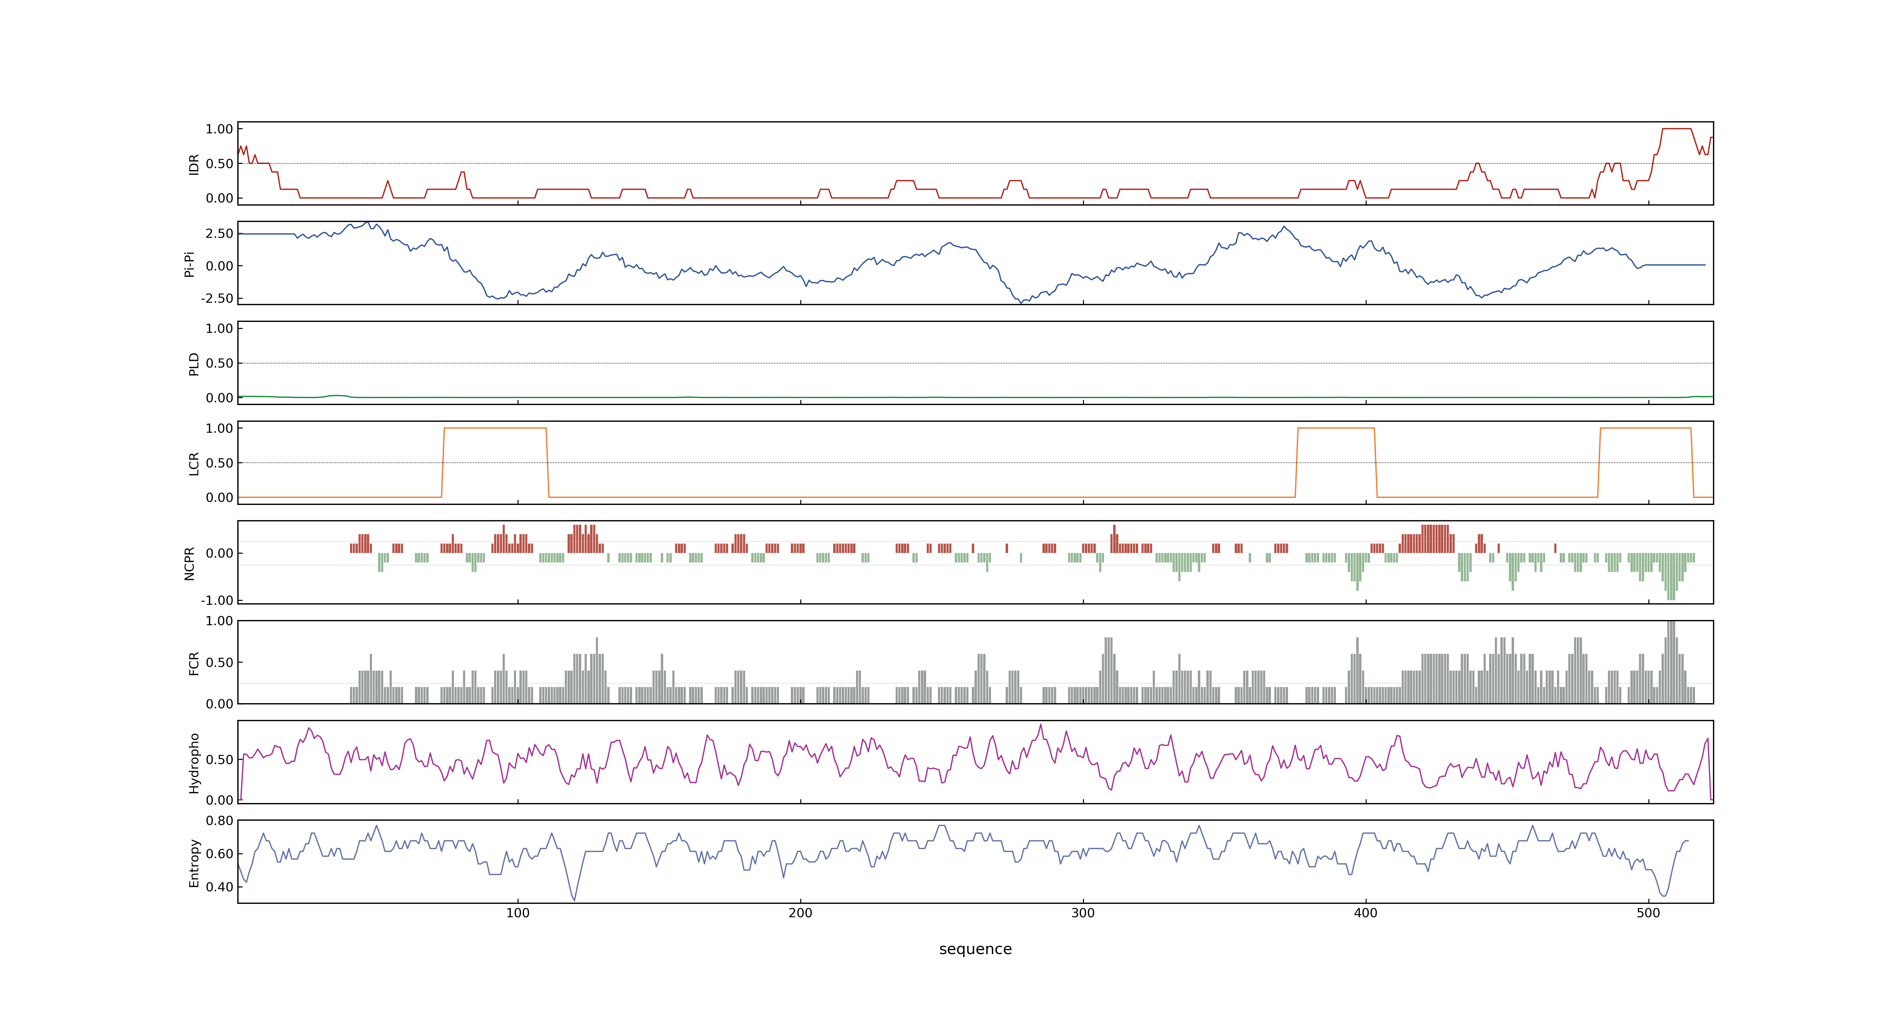Click the IDR y-axis label
The height and width of the screenshot is (1015, 1904).
point(194,164)
